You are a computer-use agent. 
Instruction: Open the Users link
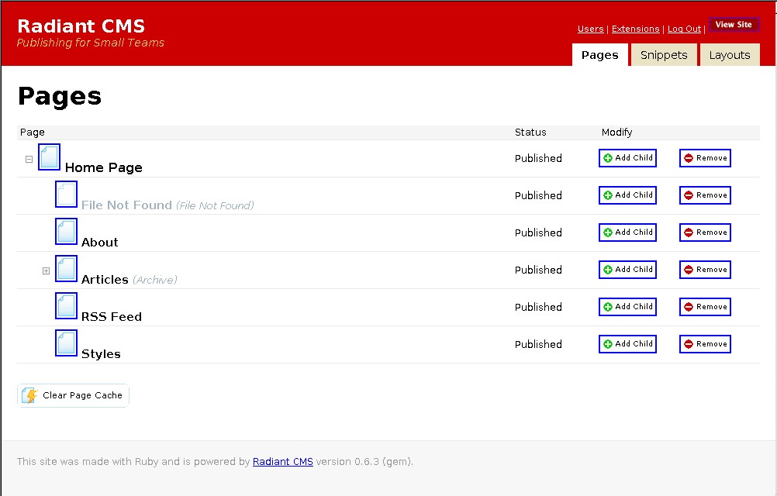pyautogui.click(x=591, y=29)
